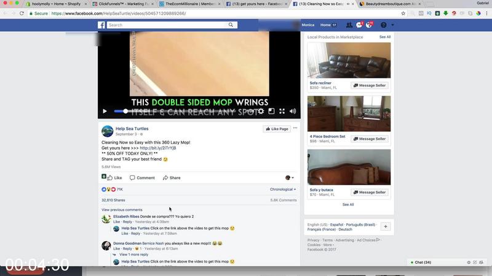Switch language to Español
Viewport: 492px width, 276px height.
(x=336, y=224)
